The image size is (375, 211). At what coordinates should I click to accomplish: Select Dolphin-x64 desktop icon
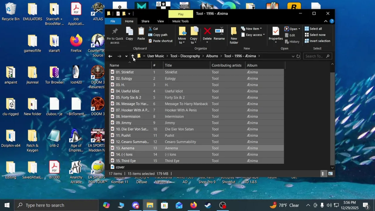[x=11, y=138]
